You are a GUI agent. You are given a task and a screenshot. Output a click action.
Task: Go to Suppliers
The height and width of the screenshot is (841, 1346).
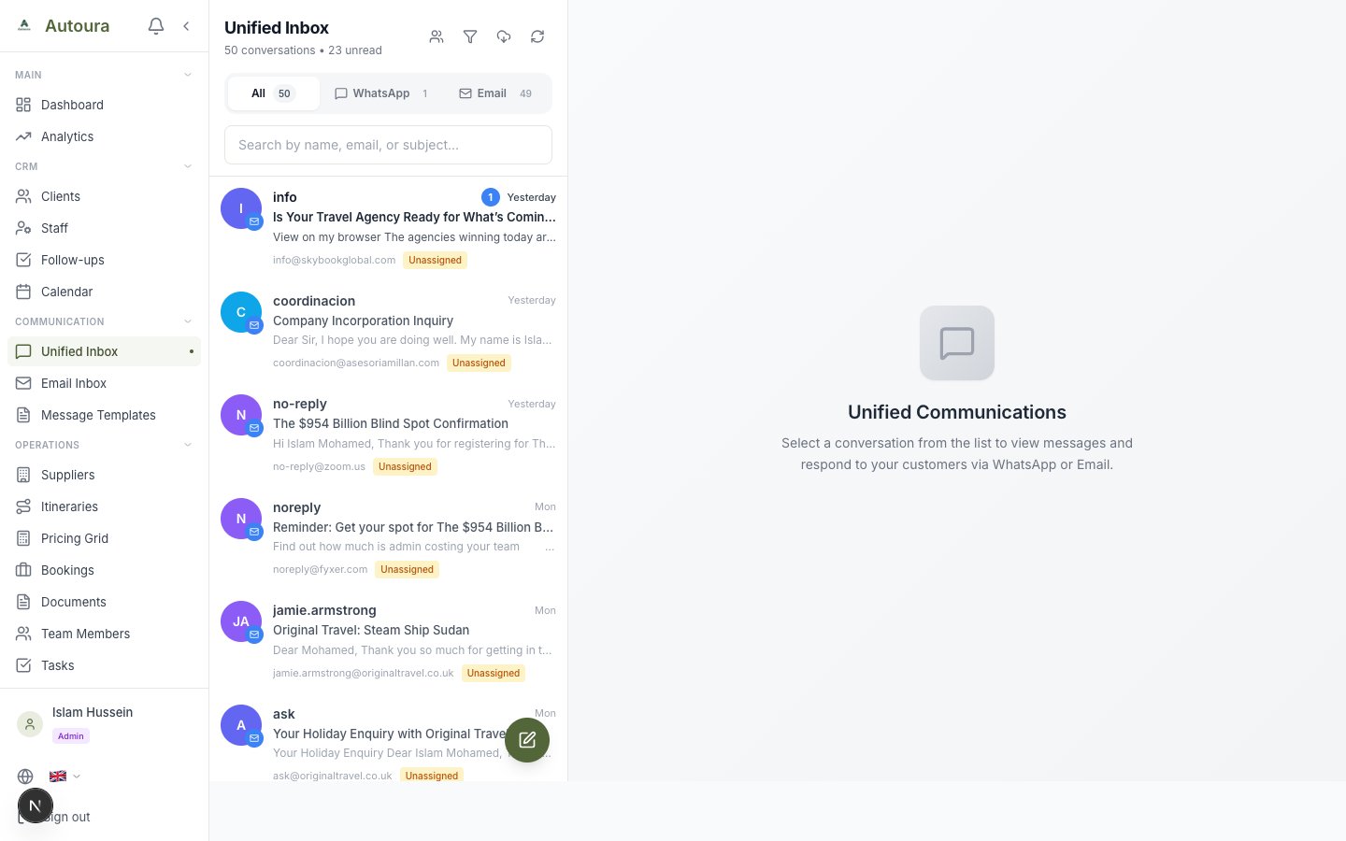point(104,475)
